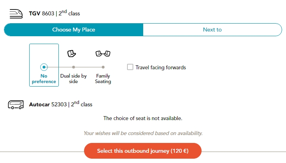Click the family seating facing-seats icon

(103, 53)
